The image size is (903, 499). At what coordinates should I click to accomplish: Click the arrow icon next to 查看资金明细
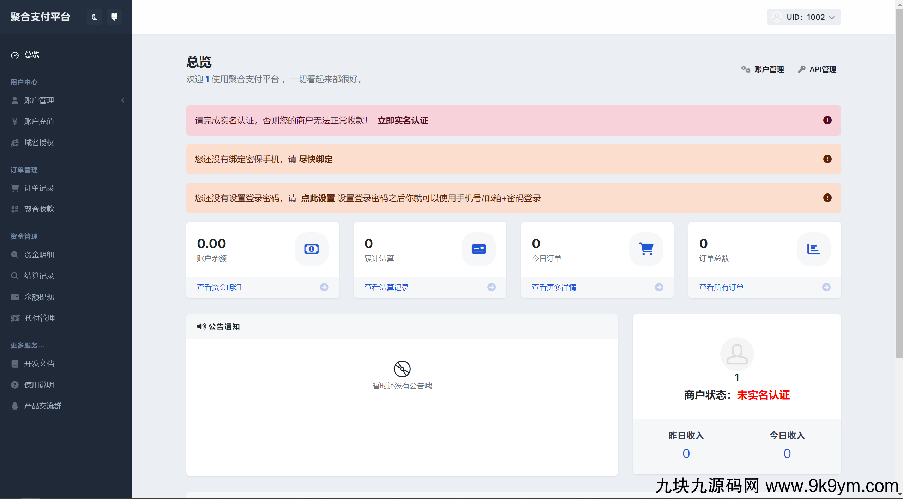324,288
